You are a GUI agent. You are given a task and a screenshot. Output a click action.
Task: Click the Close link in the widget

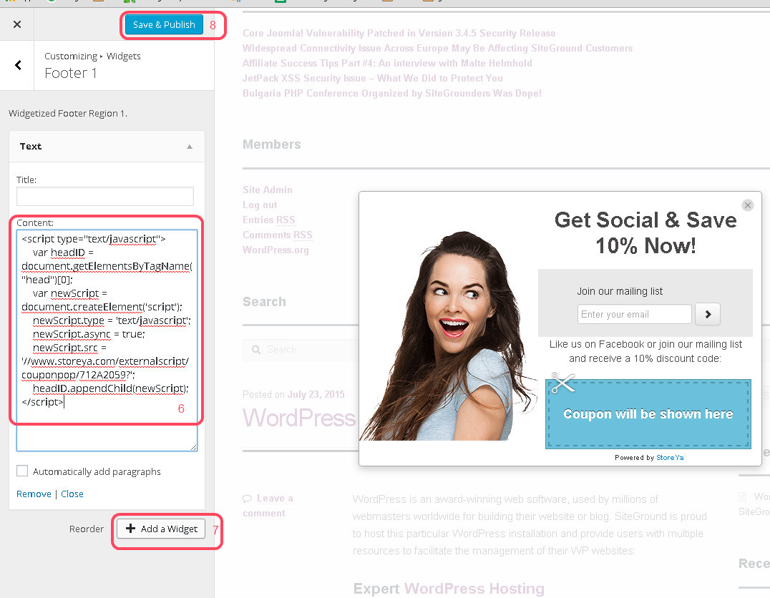tap(72, 494)
